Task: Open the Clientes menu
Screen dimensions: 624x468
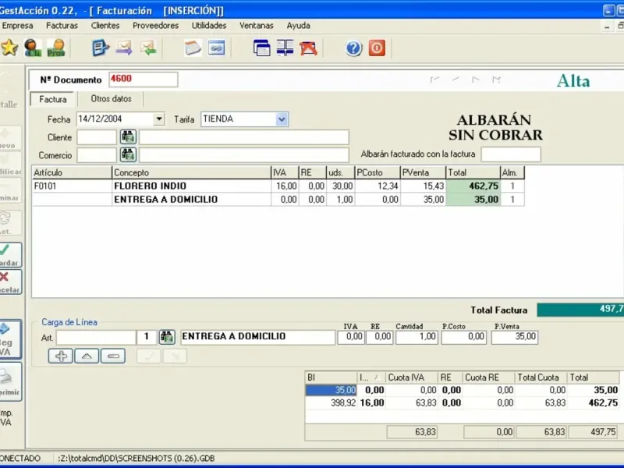Action: [105, 26]
